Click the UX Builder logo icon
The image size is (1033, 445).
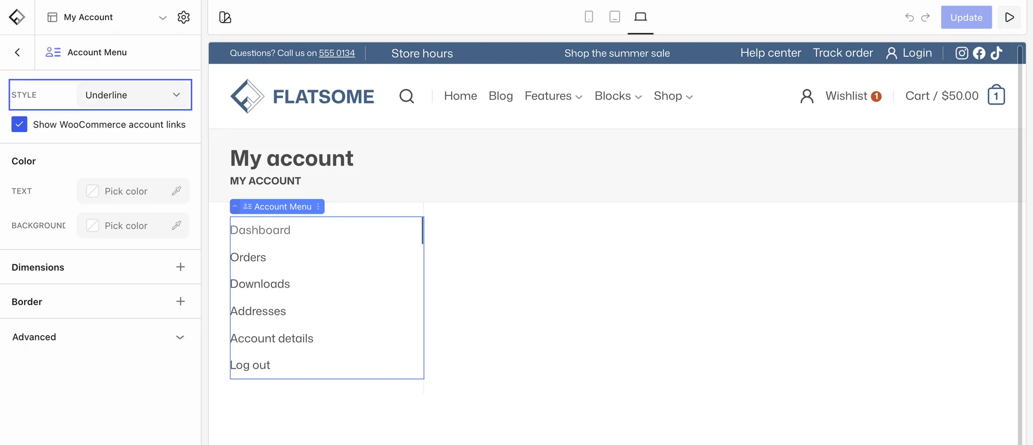coord(17,17)
